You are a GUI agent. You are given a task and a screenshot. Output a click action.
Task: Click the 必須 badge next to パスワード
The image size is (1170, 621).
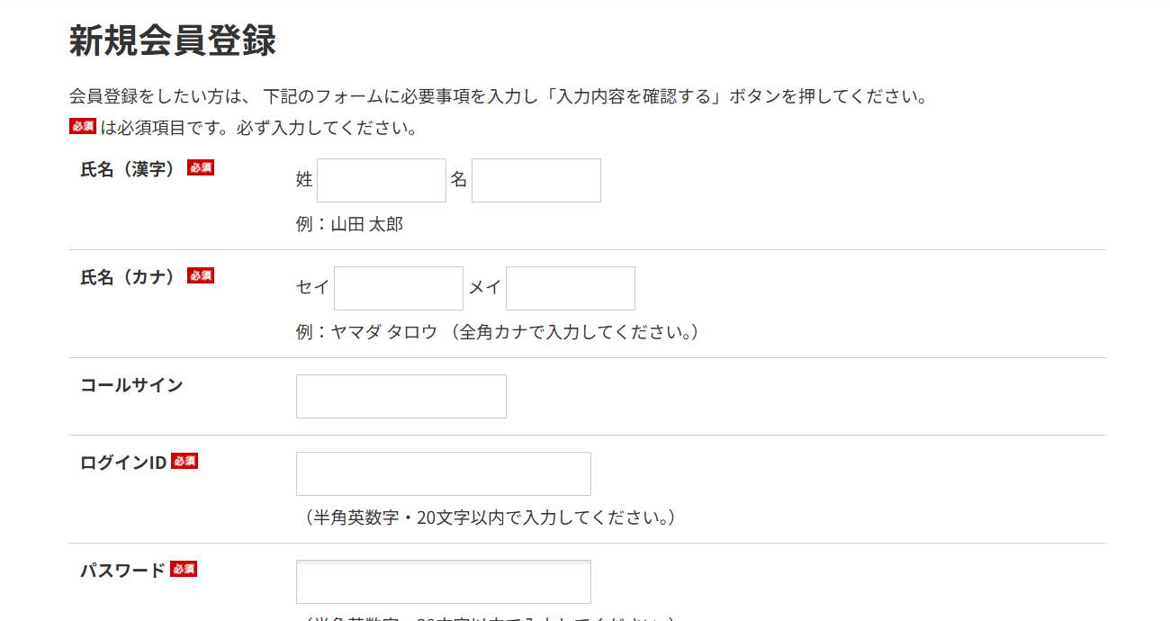coord(184,570)
